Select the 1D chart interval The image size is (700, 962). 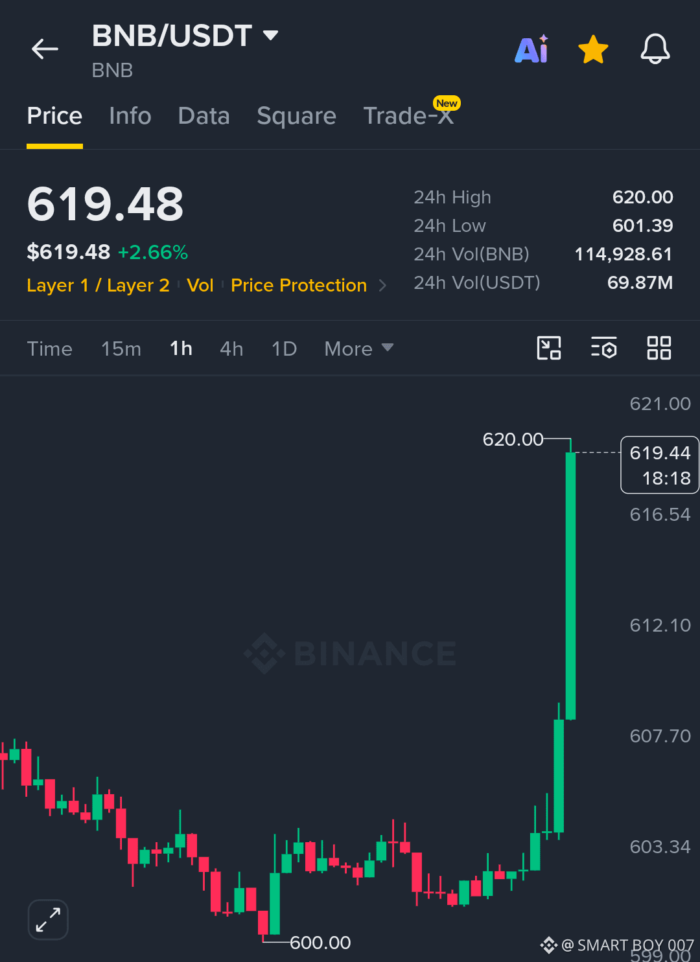pyautogui.click(x=284, y=349)
